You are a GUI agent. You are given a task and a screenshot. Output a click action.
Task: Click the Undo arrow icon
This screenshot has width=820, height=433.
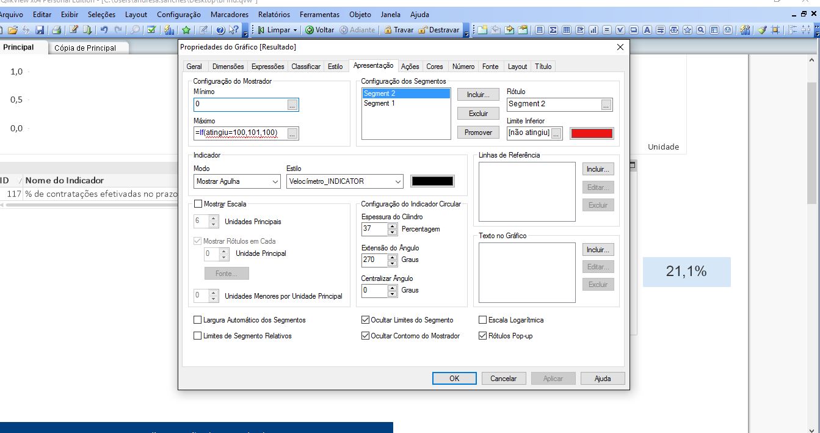pos(104,30)
